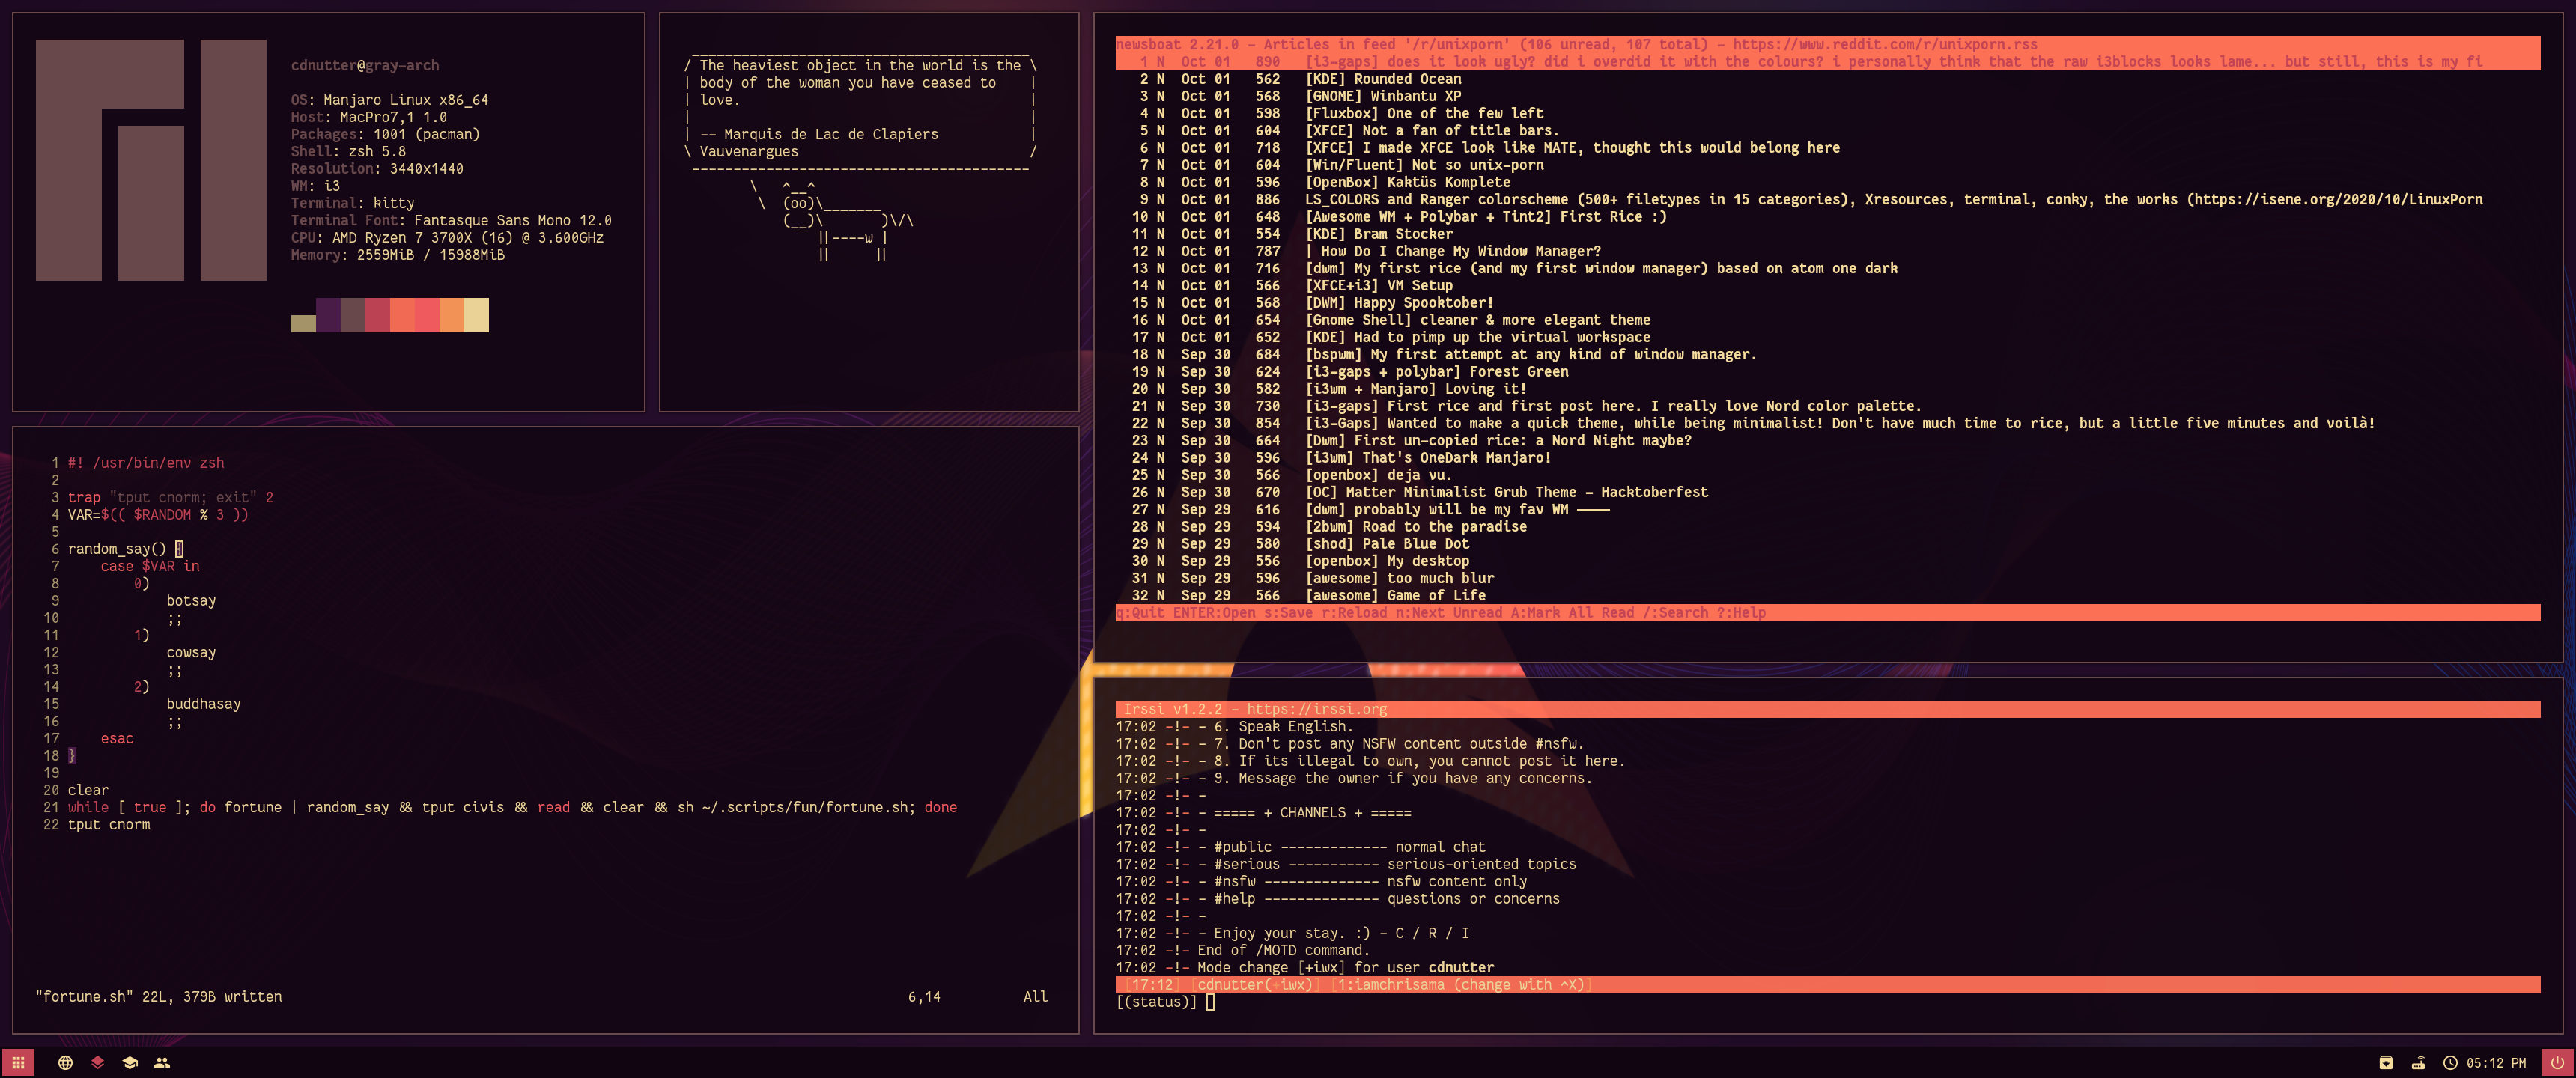Click 's:Save' hint in newsboat footer
Image resolution: width=2576 pixels, height=1078 pixels.
(x=1288, y=613)
